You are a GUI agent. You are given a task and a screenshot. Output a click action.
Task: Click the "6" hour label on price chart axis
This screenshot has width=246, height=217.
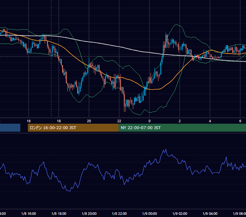pos(240,121)
